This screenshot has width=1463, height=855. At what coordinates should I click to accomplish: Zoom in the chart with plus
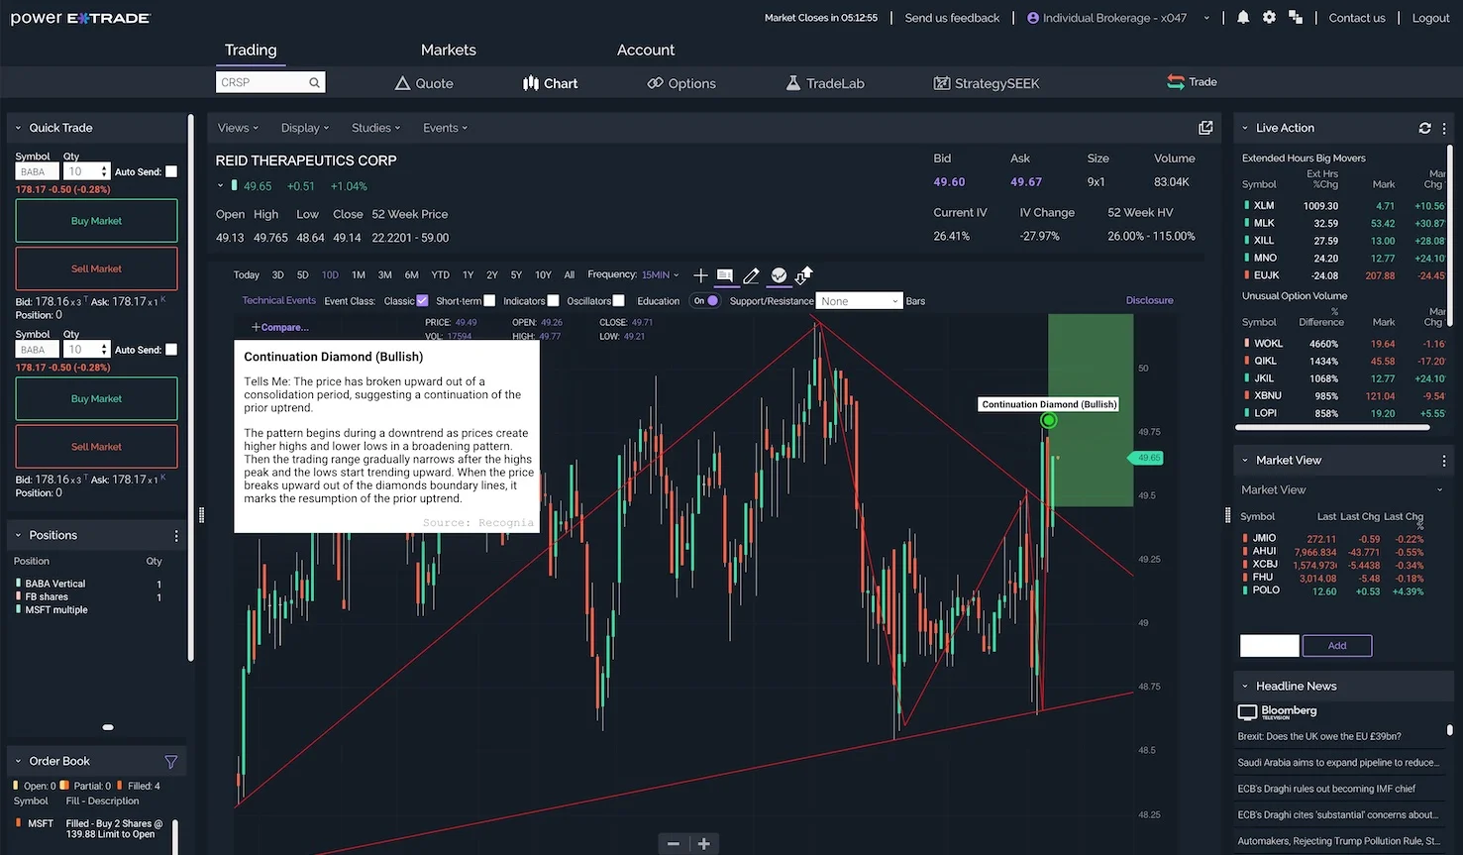(704, 843)
